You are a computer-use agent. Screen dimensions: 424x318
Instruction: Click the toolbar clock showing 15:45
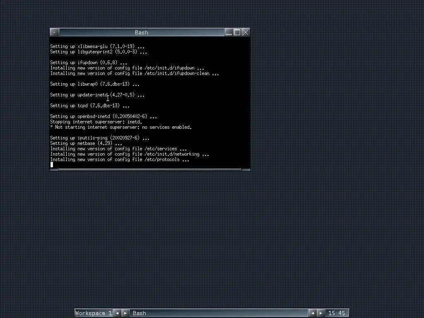coord(337,313)
